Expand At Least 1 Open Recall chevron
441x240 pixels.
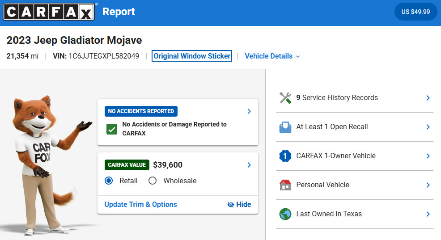[x=428, y=127]
